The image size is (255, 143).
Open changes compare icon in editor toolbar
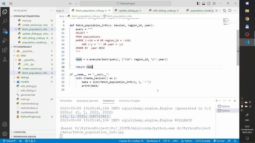point(225,11)
